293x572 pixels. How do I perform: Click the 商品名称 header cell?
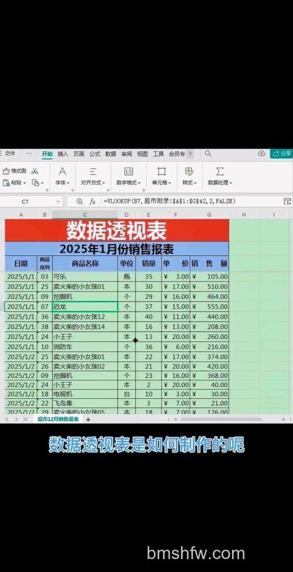(85, 263)
